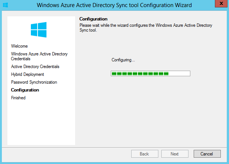This screenshot has height=164, width=229.
Task: Click the green configuration progress bar
Action: (151, 74)
